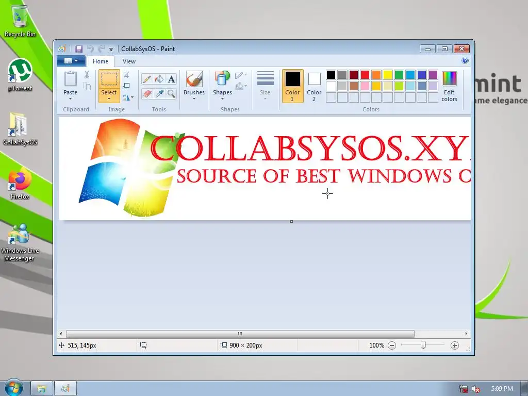Open Edit colors dialog
The image size is (528, 396).
coord(449,86)
